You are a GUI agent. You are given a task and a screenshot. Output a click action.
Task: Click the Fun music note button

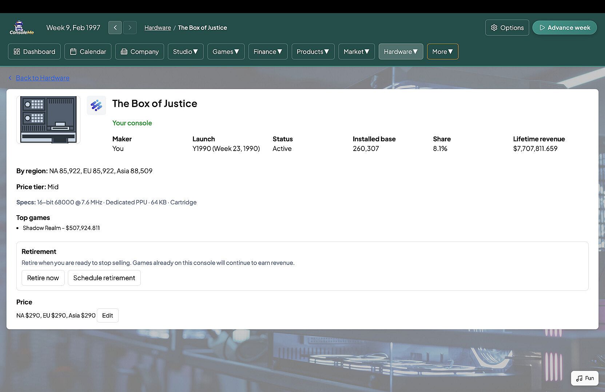click(x=585, y=378)
